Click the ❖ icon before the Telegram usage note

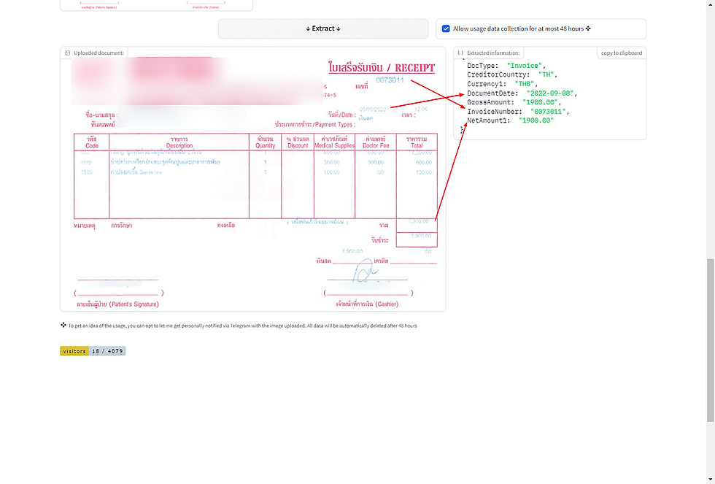point(63,325)
